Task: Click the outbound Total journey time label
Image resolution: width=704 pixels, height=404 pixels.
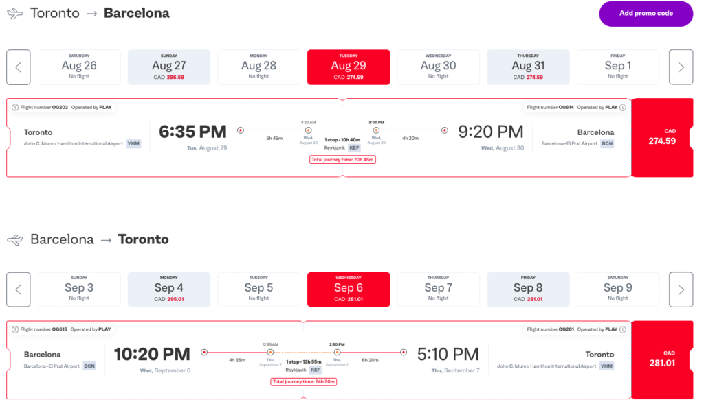Action: point(342,160)
